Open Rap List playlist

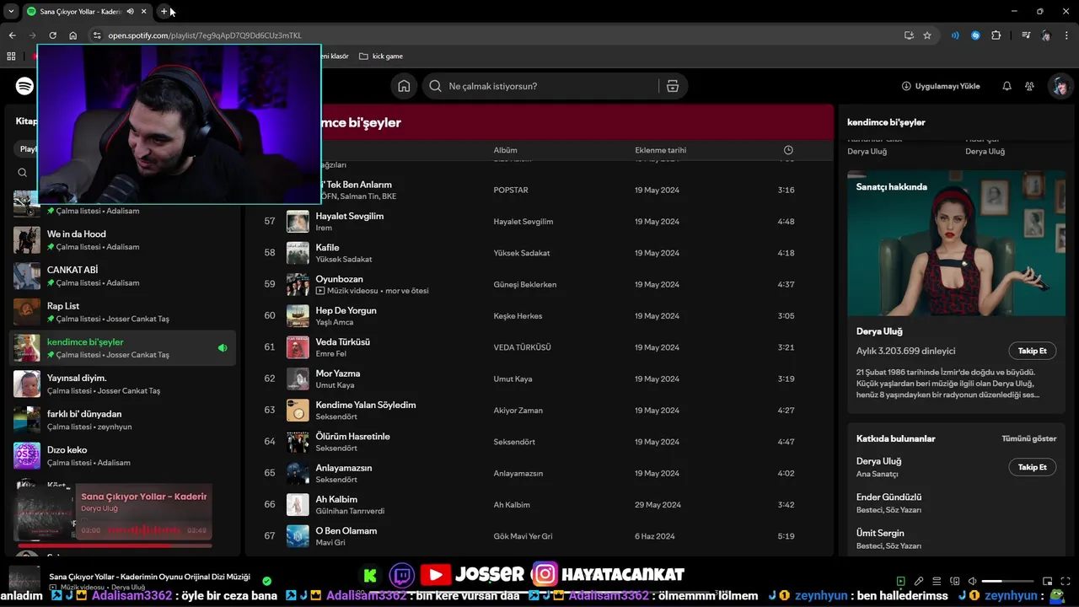123,312
